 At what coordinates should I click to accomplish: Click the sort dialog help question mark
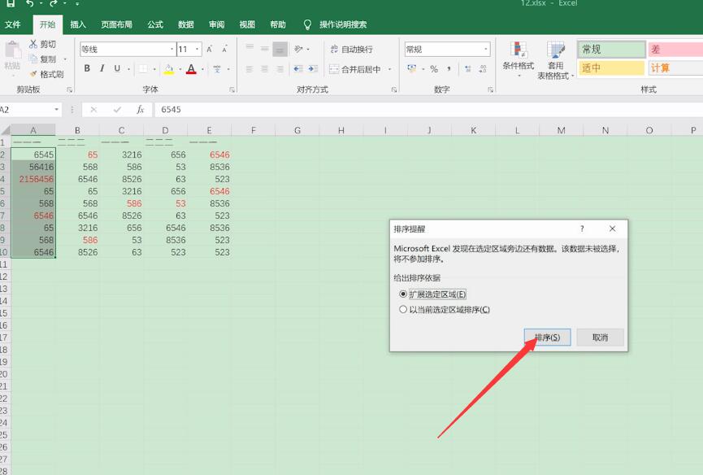pos(583,229)
